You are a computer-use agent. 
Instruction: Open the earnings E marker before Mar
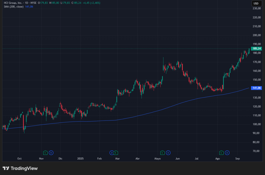point(116,153)
